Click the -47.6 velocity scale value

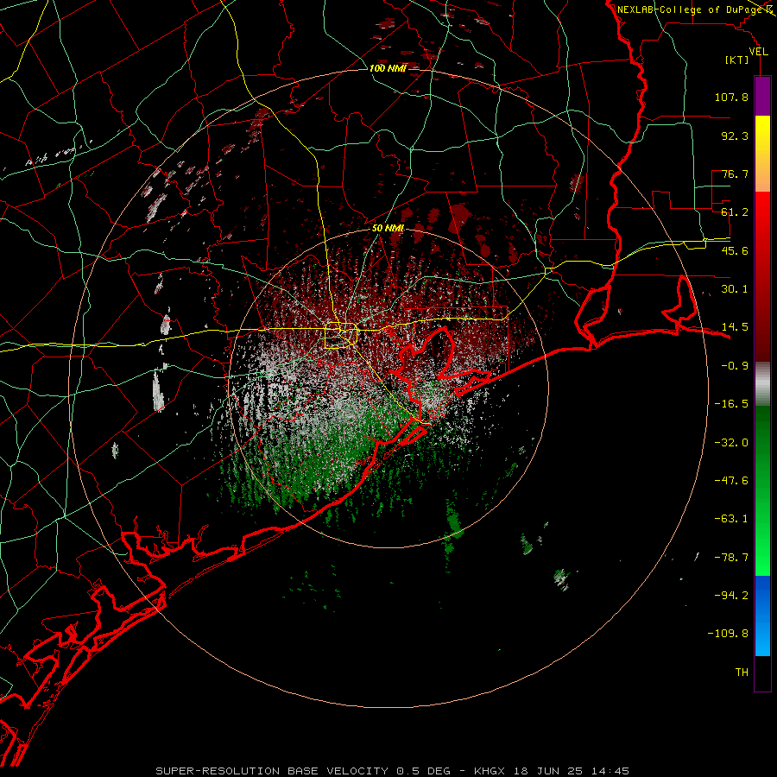pos(731,481)
